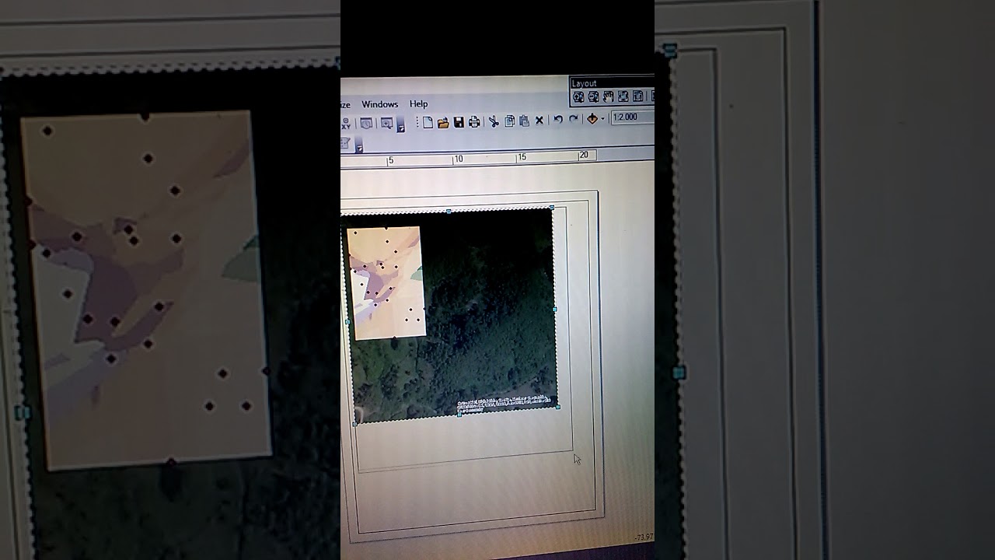Click the Go To XY icon
The height and width of the screenshot is (560, 995).
pyautogui.click(x=346, y=124)
